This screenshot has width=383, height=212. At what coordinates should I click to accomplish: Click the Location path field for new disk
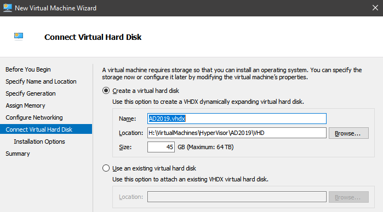click(x=237, y=133)
